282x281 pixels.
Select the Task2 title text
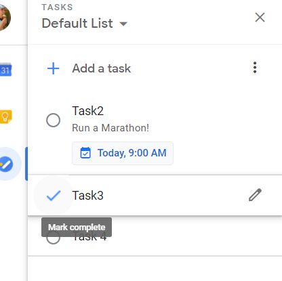[88, 111]
